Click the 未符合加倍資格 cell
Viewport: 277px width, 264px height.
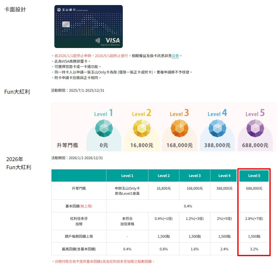[127, 221]
